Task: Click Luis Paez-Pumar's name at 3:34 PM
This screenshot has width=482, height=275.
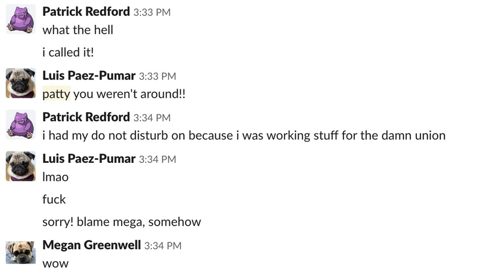Action: (89, 159)
